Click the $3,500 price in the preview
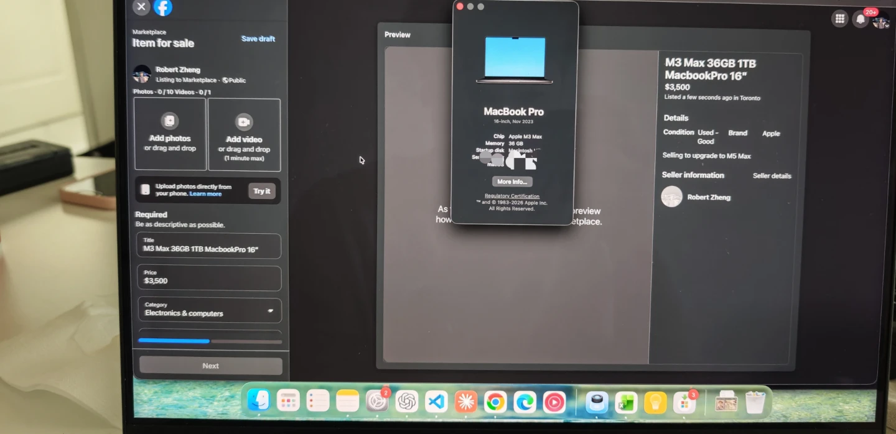The image size is (896, 434). click(678, 87)
